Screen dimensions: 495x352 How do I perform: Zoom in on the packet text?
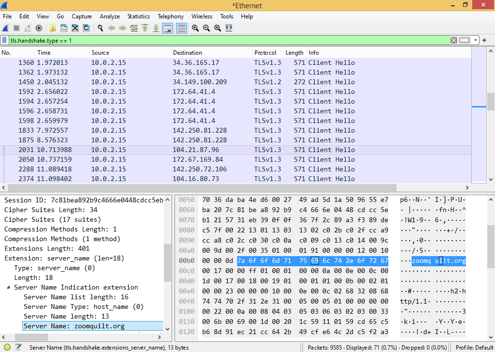[195, 28]
